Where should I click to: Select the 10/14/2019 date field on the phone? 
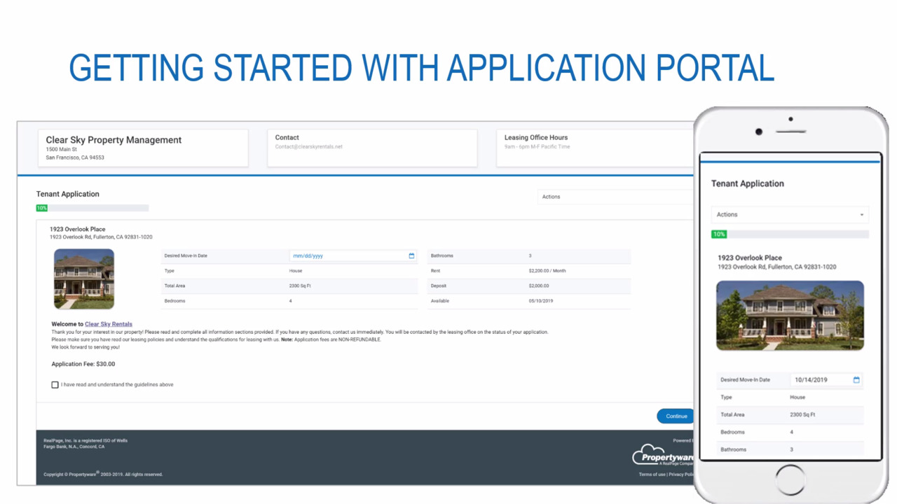819,380
